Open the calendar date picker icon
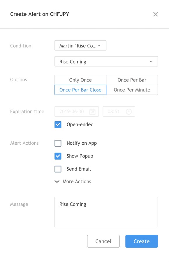 [x=92, y=112]
